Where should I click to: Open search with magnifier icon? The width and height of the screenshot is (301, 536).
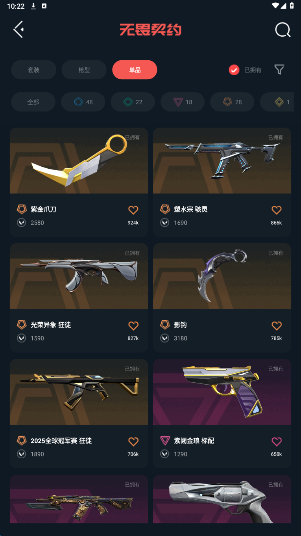[283, 30]
